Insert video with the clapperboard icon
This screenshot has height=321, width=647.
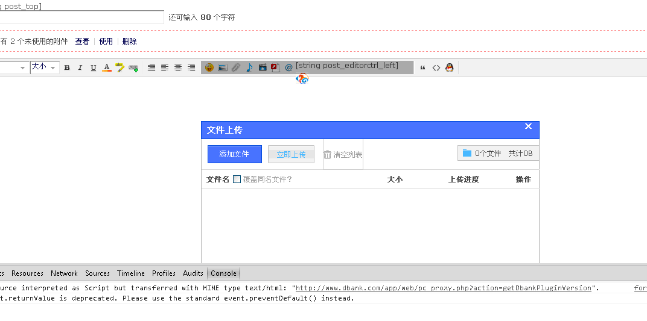pyautogui.click(x=263, y=67)
